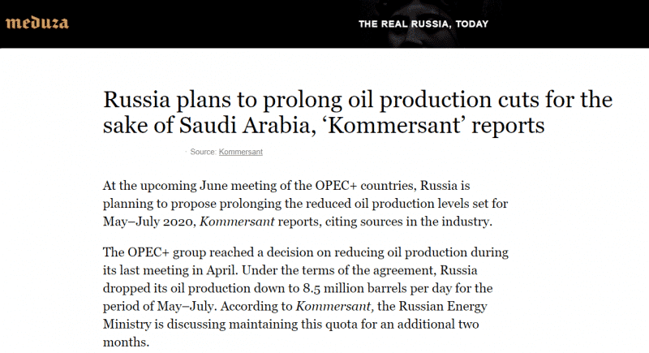Image resolution: width=649 pixels, height=353 pixels.
Task: Click italic 'Kommersant' in the first paragraph
Action: 237,222
